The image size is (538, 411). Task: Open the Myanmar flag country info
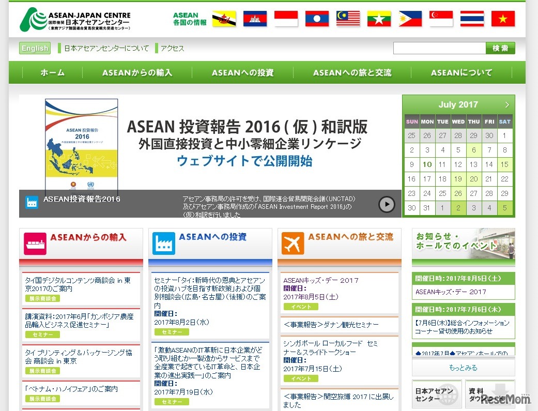pos(379,19)
